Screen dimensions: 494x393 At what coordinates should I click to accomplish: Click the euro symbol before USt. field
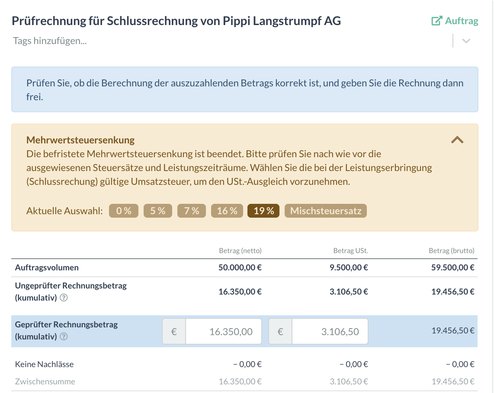click(280, 331)
